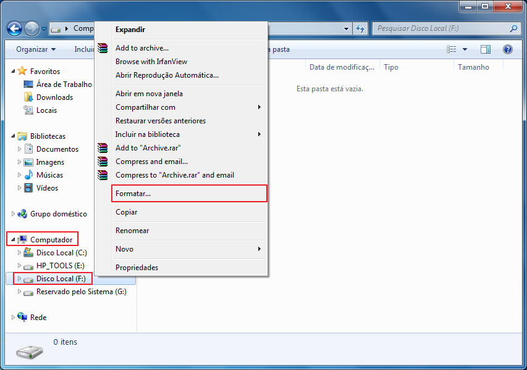The image size is (527, 370).
Task: Click the Rede network icon
Action: (x=22, y=318)
